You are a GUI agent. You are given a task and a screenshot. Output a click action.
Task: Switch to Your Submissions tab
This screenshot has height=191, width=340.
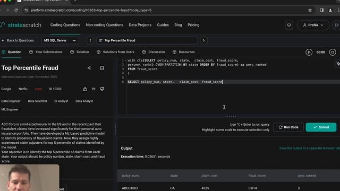pyautogui.click(x=46, y=52)
